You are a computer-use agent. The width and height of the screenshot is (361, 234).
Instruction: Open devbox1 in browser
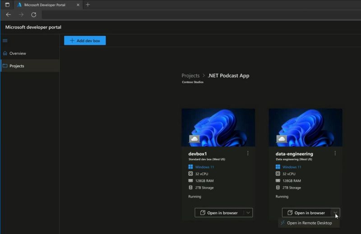[x=219, y=213]
